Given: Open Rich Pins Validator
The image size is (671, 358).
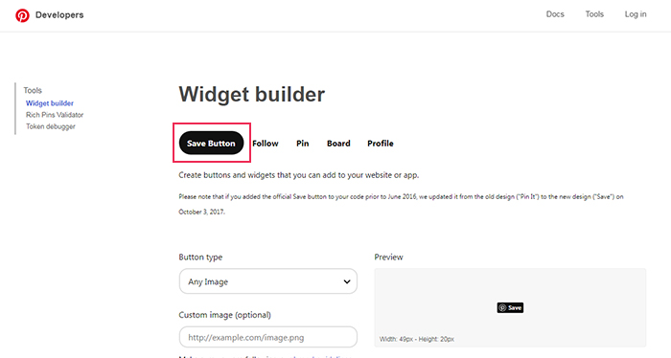Looking at the screenshot, I should click(x=55, y=115).
